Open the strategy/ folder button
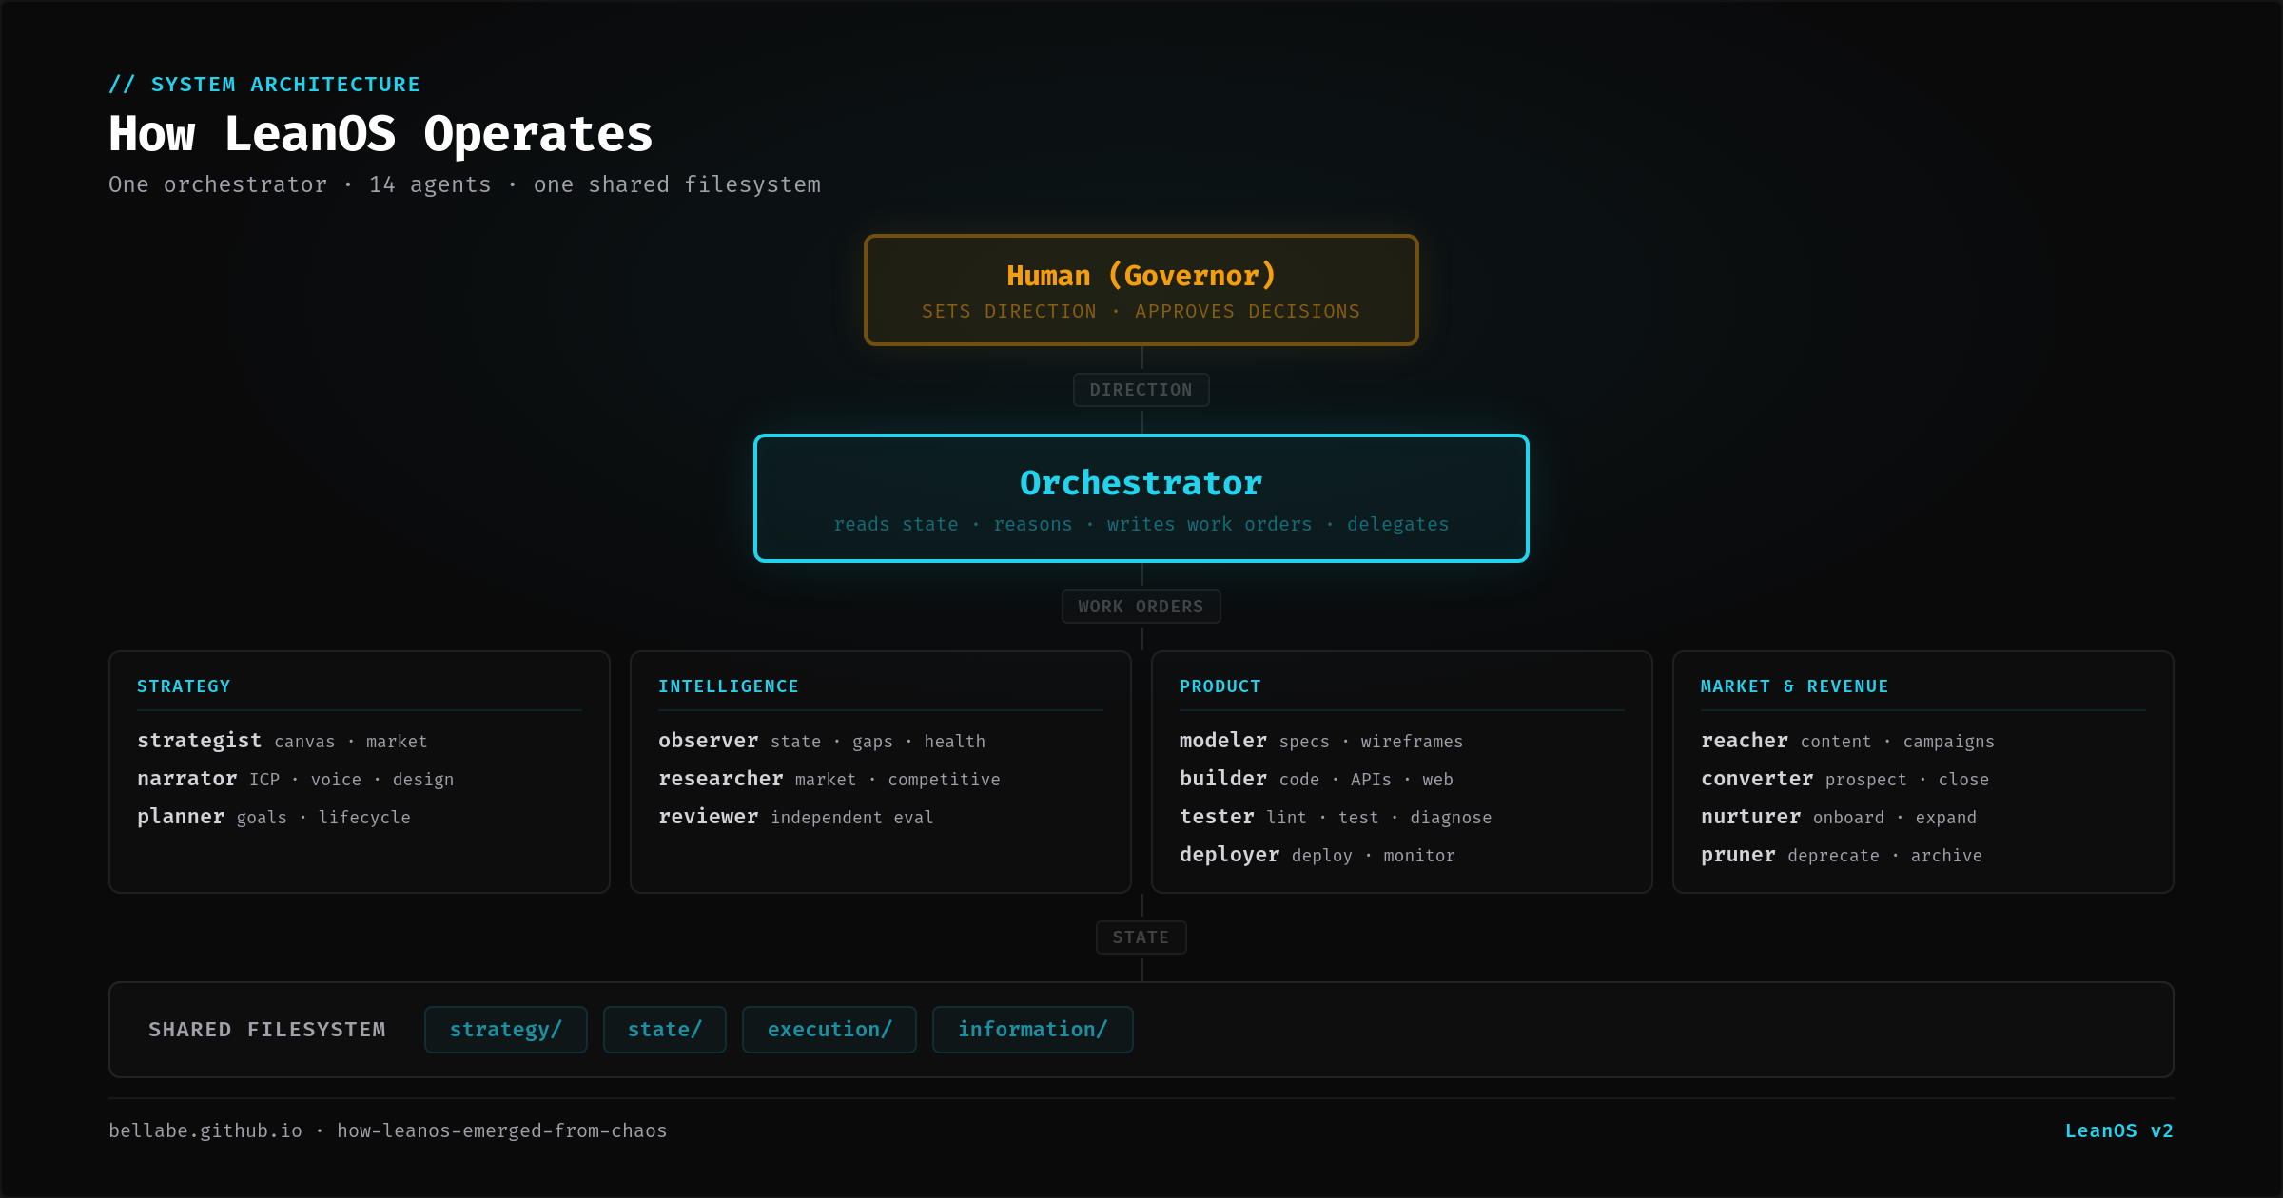The height and width of the screenshot is (1198, 2283). click(x=505, y=1029)
